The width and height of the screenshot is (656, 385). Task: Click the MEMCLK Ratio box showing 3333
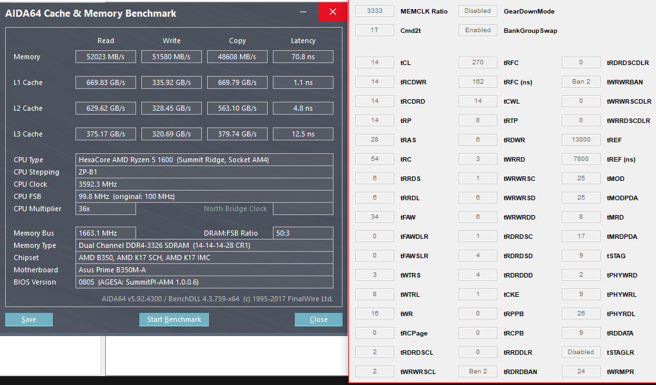pos(374,11)
